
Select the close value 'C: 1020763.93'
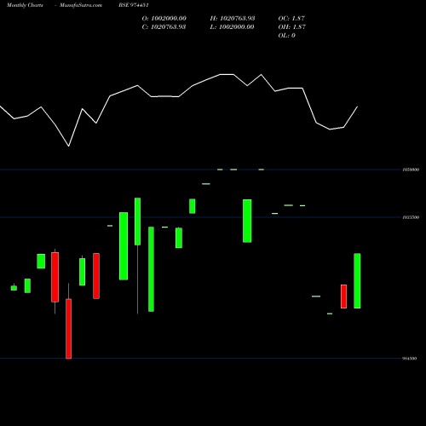[x=164, y=27]
